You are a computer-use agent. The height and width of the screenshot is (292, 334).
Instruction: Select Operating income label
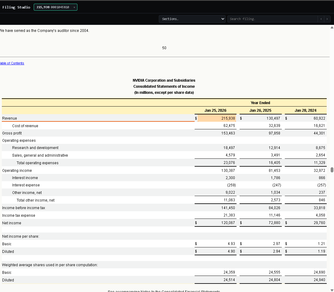click(x=17, y=171)
